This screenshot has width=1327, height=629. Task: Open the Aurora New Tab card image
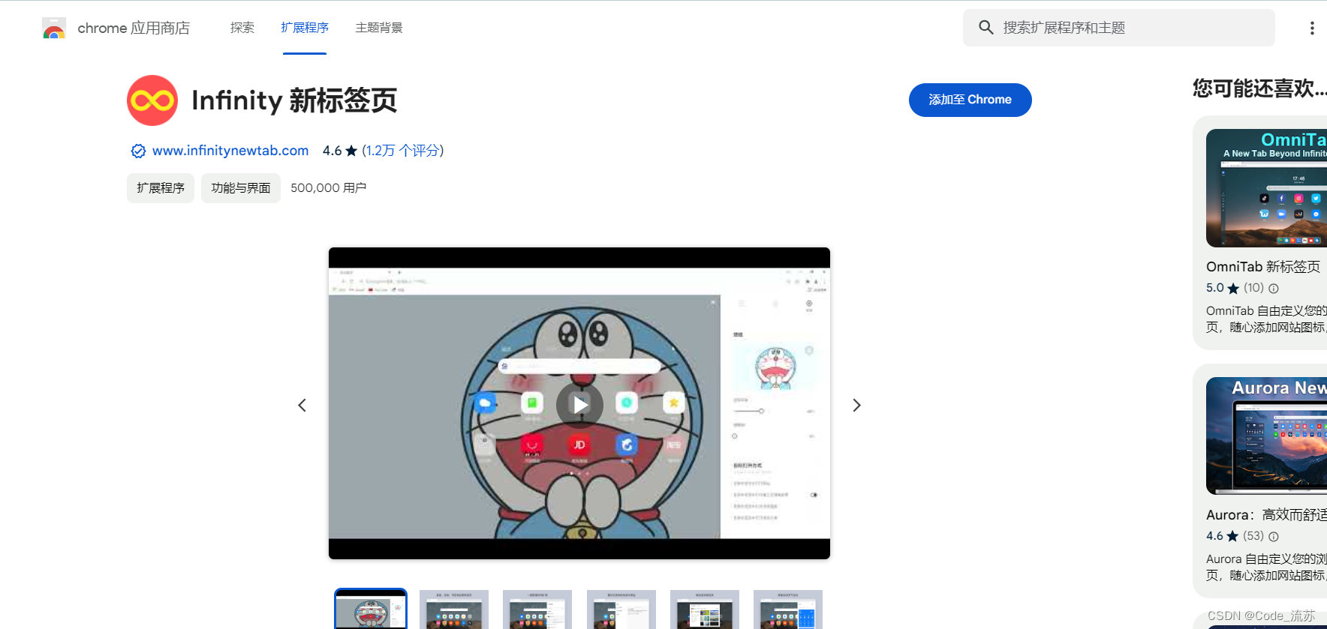(1266, 436)
